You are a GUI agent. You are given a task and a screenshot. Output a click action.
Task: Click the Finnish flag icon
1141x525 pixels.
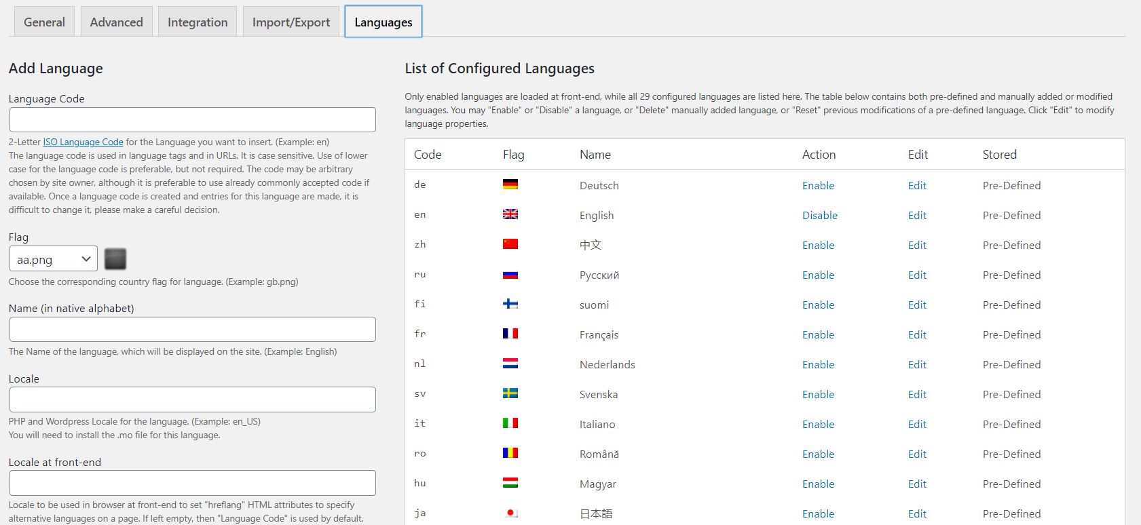(510, 304)
